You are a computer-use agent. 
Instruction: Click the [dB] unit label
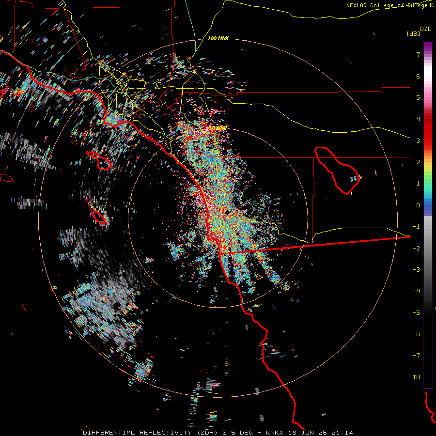tap(413, 33)
